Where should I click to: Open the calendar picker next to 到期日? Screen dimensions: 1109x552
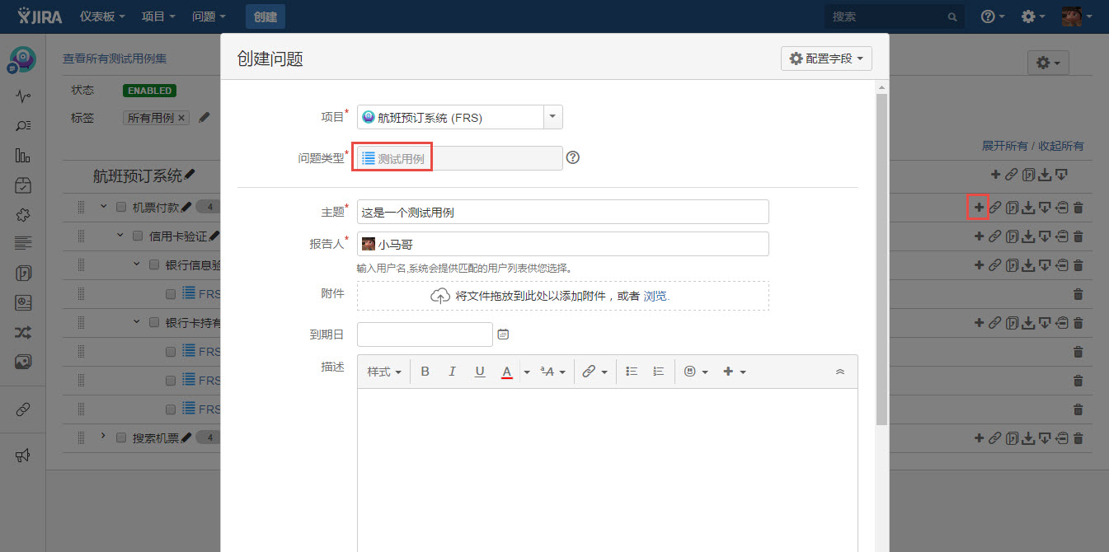pyautogui.click(x=503, y=334)
